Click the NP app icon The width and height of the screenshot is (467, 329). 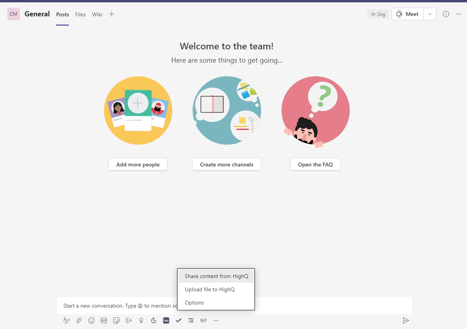point(204,320)
